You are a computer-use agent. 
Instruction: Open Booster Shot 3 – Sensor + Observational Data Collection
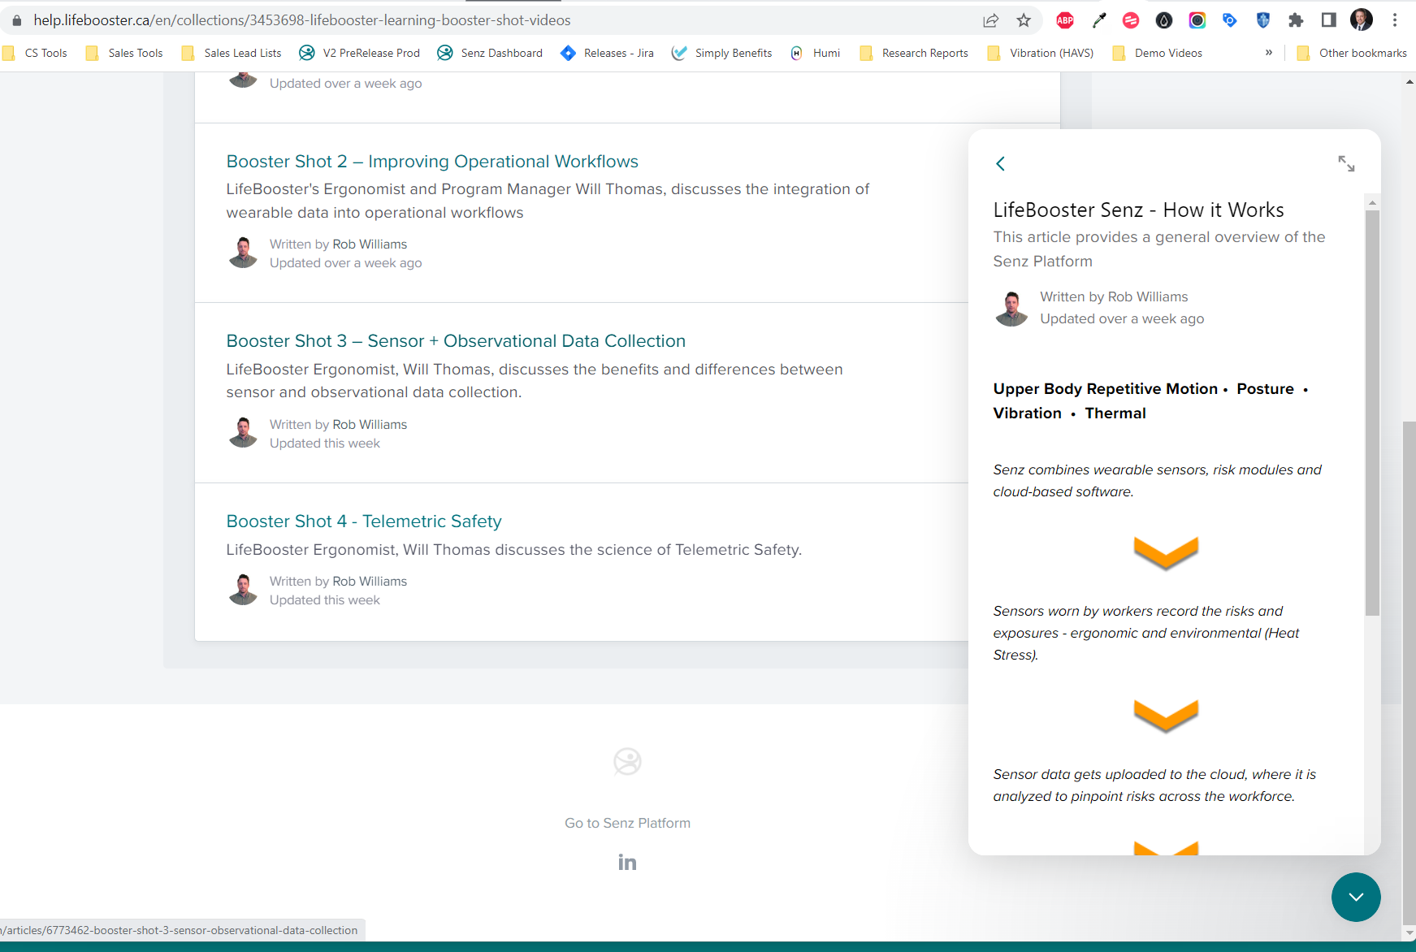pyautogui.click(x=456, y=341)
